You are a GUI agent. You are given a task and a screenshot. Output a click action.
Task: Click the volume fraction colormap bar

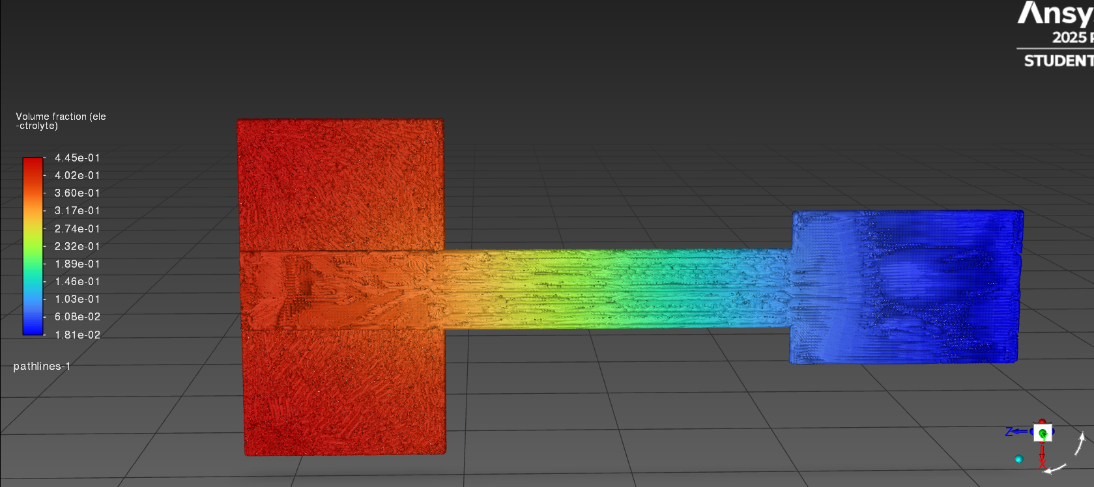pyautogui.click(x=33, y=246)
